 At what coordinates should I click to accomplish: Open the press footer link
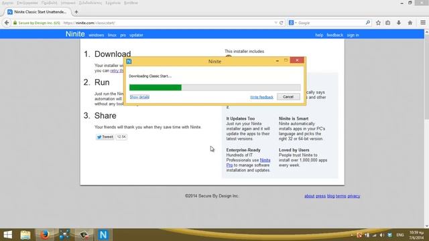(320, 196)
